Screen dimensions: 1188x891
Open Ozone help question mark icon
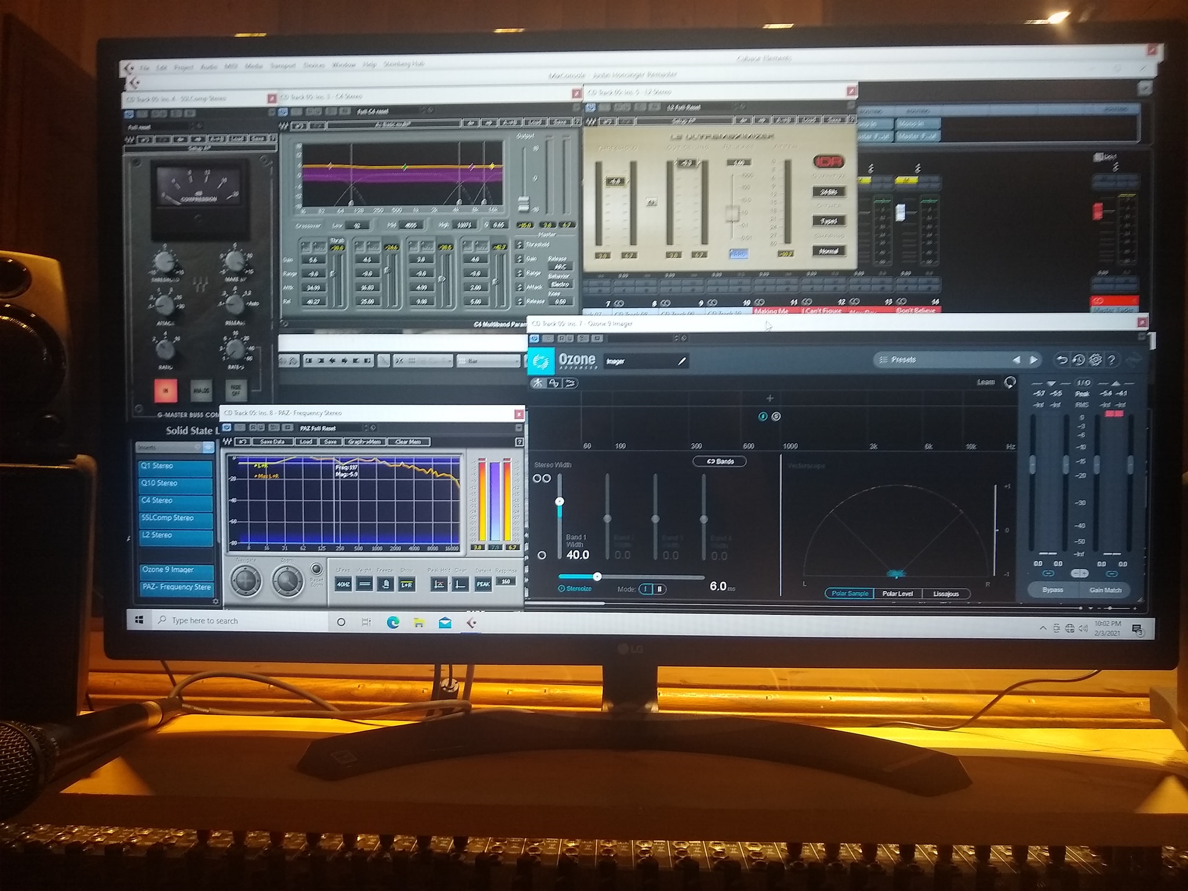click(x=1112, y=360)
